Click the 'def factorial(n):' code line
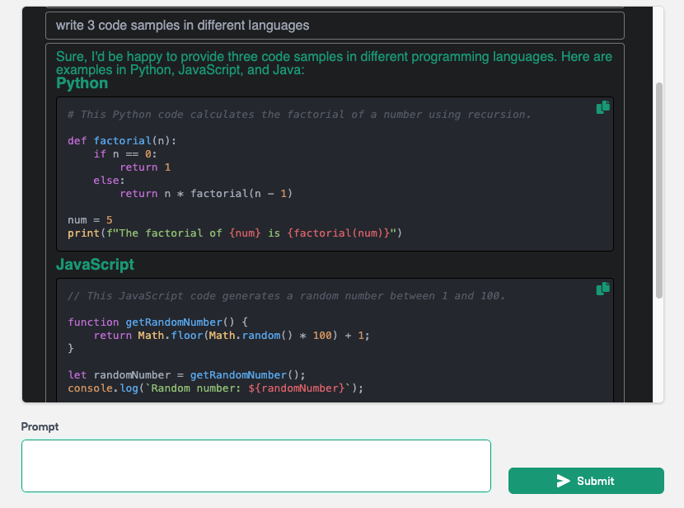Image resolution: width=684 pixels, height=508 pixels. point(122,141)
